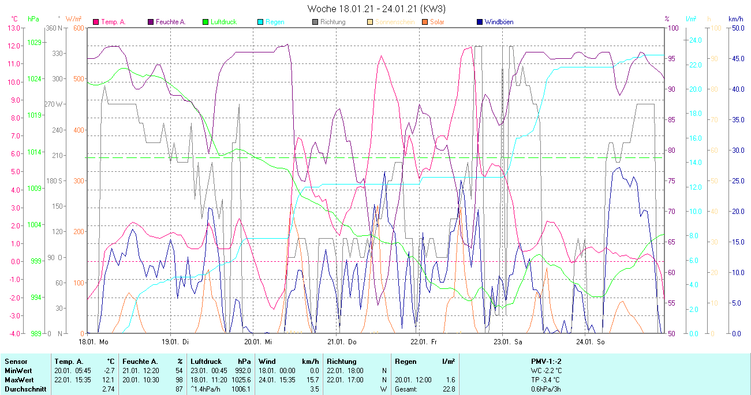Click the 'MaxWert' row label

tap(19, 380)
